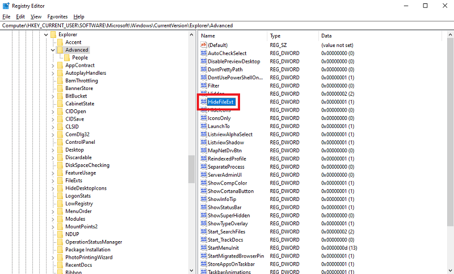
Task: Select the People subkey in tree
Action: pyautogui.click(x=80, y=58)
